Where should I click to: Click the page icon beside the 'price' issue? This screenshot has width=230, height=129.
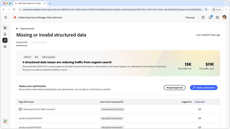pos(20,109)
